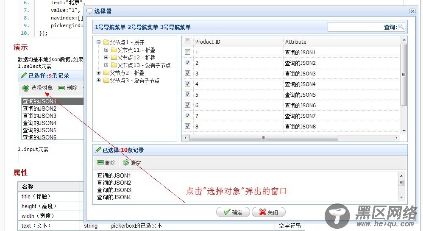
Task: Collapse the 父节点1 - 展开 tree node
Action: pyautogui.click(x=98, y=42)
